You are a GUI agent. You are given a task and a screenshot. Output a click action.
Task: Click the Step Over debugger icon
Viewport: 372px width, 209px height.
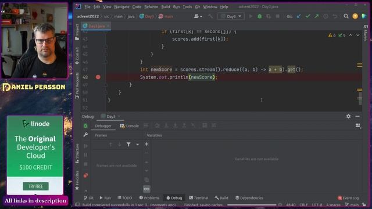[157, 125]
